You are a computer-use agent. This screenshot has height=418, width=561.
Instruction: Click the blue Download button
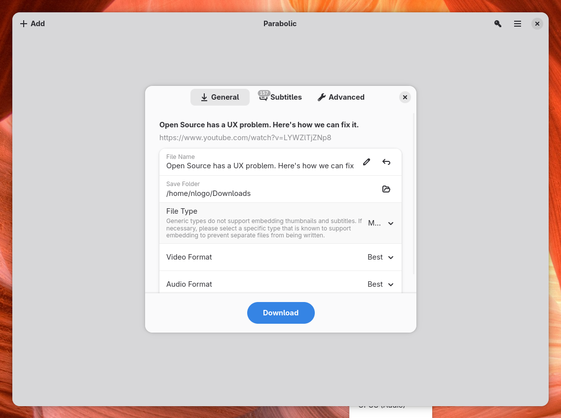click(x=281, y=313)
